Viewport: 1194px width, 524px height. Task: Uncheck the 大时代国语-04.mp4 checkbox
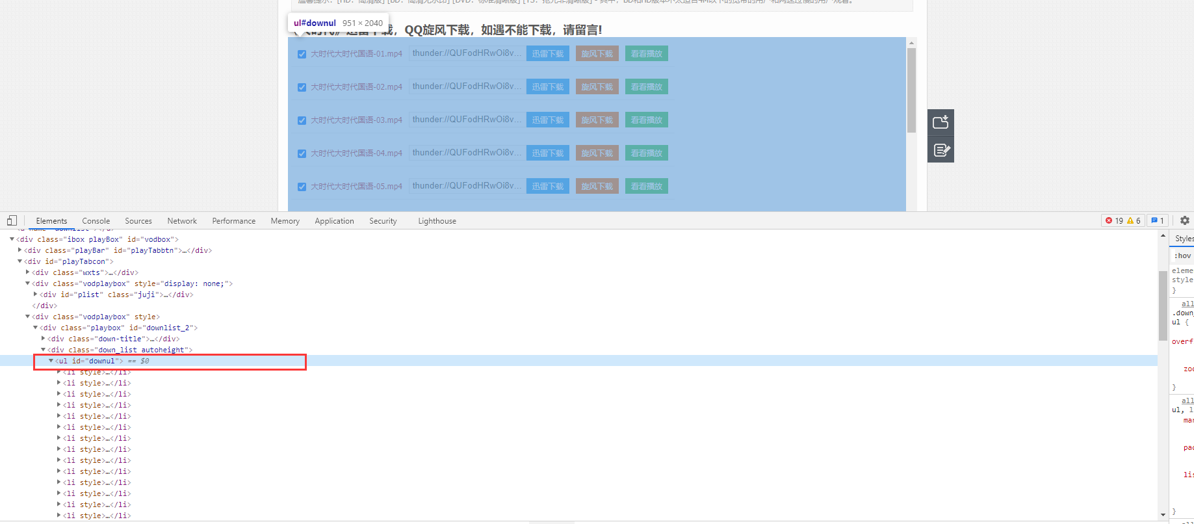pos(302,153)
